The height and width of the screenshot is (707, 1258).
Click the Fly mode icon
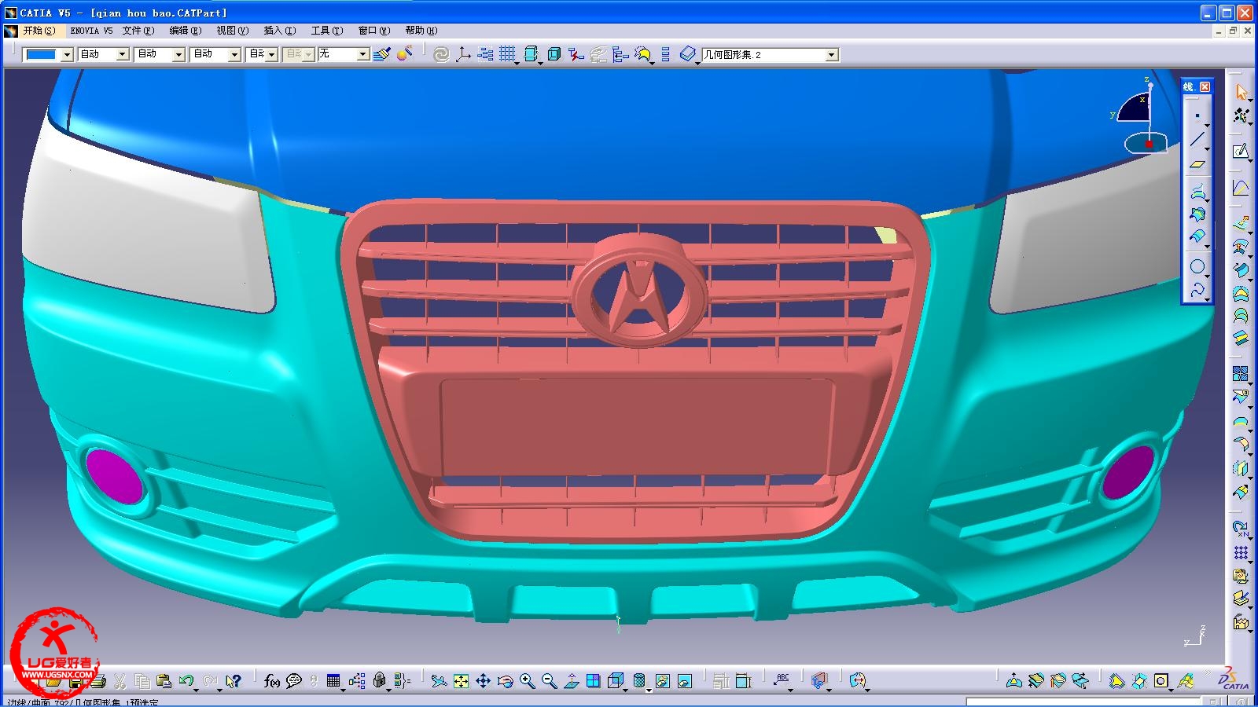pos(439,681)
